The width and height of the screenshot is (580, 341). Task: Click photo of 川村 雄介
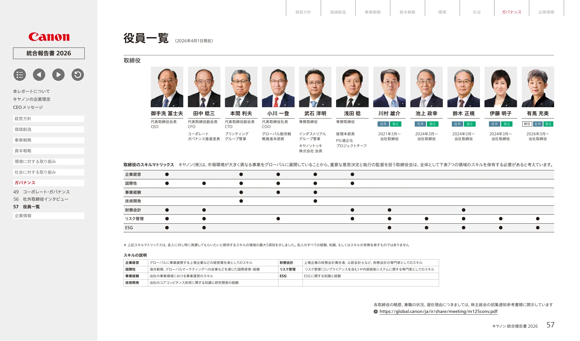pos(389,87)
